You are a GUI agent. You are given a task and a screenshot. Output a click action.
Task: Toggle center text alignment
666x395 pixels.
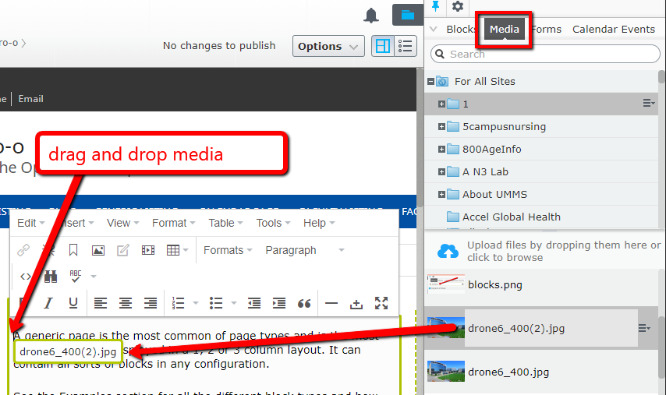pos(126,303)
